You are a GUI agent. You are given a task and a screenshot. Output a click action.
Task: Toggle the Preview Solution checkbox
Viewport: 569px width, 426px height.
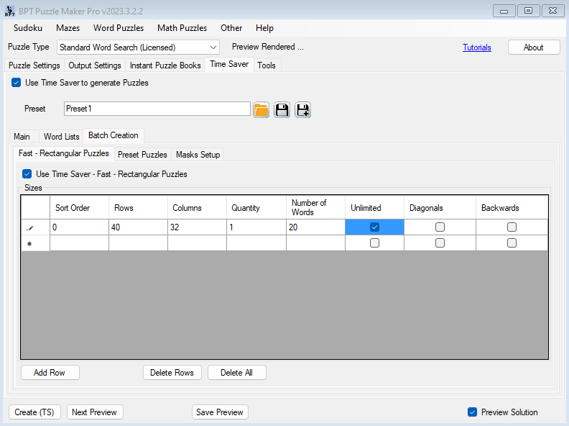click(472, 412)
